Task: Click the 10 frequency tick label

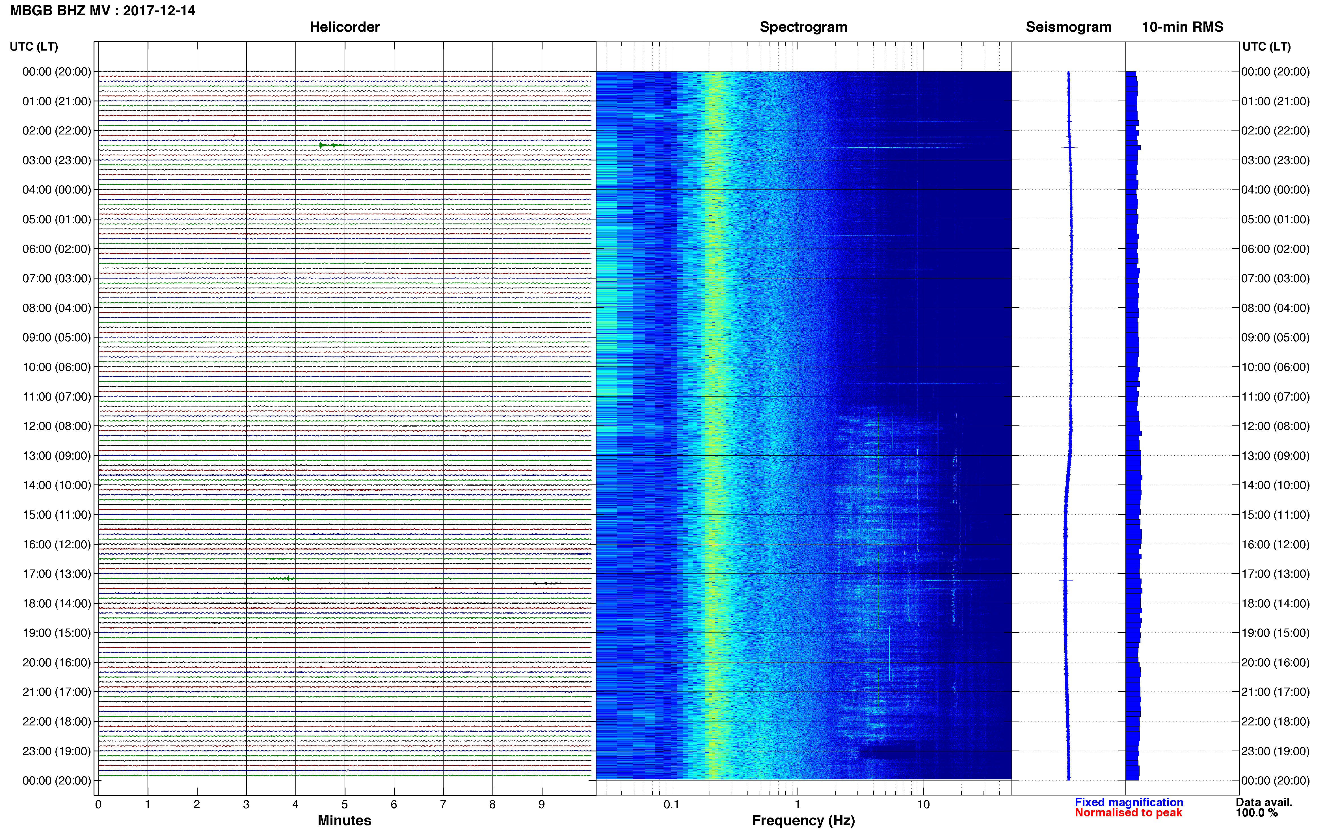Action: click(923, 804)
